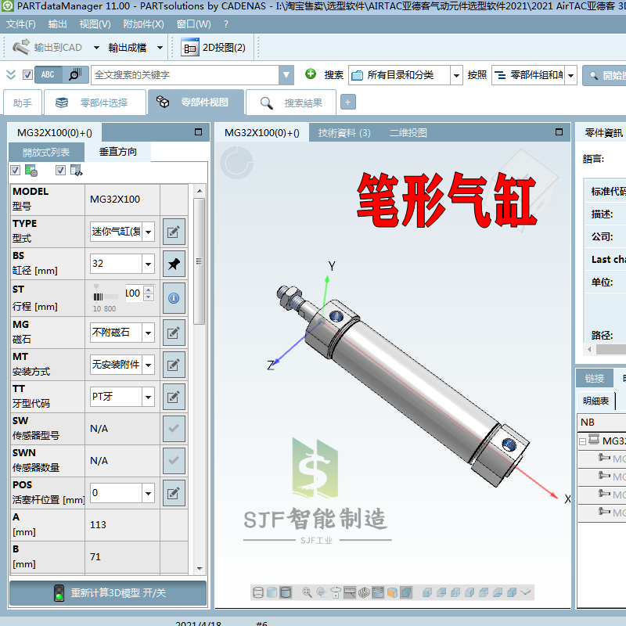The width and height of the screenshot is (626, 626).
Task: Open the POS 0 dropdown
Action: point(148,494)
